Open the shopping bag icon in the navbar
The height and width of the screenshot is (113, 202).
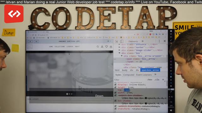[x=111, y=47]
